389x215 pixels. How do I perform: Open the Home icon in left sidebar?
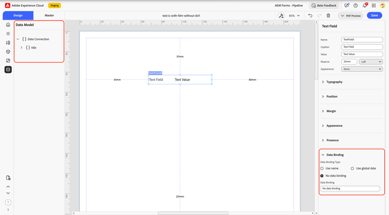pyautogui.click(x=8, y=25)
